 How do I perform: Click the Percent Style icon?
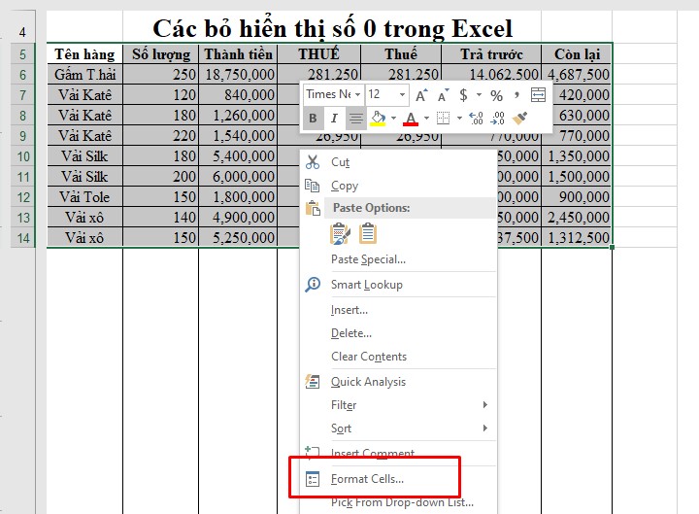coord(496,95)
